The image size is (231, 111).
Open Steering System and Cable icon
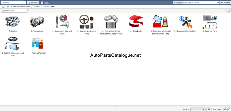pos(87,22)
